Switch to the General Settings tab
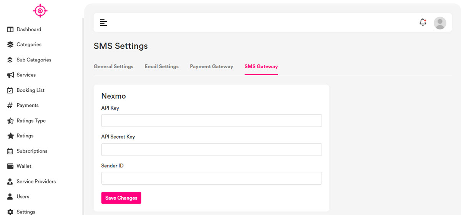Viewport: 461px width, 215px height. pyautogui.click(x=113, y=66)
